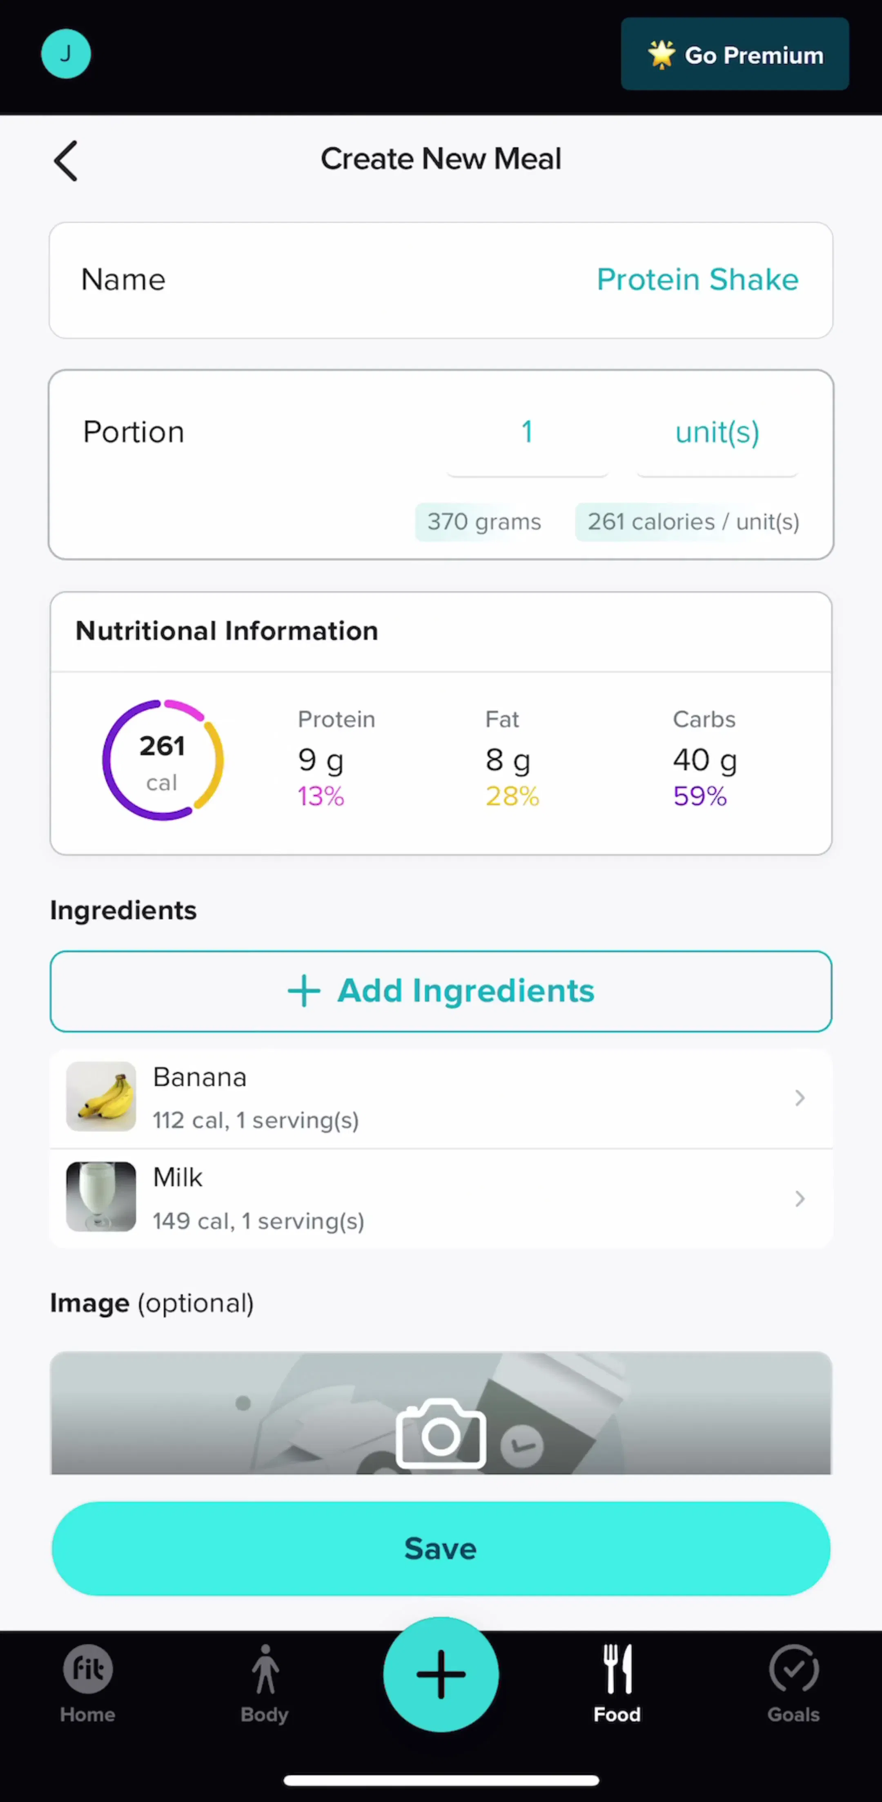
Task: Tap the 261 calories per unit badge
Action: pos(693,522)
